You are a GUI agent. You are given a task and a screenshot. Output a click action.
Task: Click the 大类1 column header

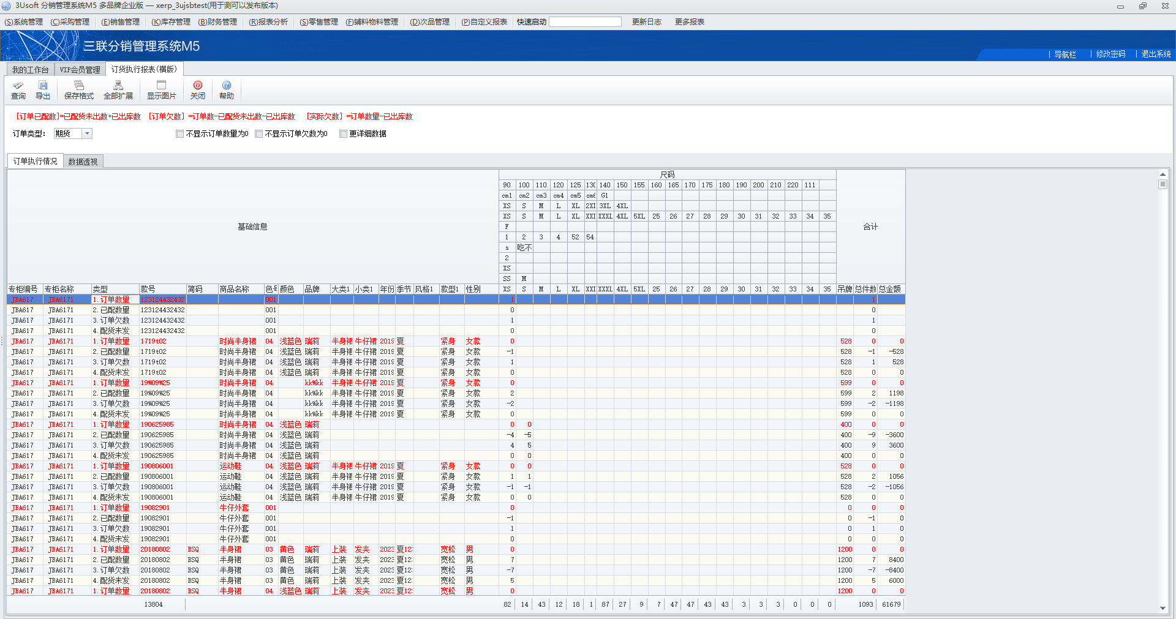coord(342,289)
